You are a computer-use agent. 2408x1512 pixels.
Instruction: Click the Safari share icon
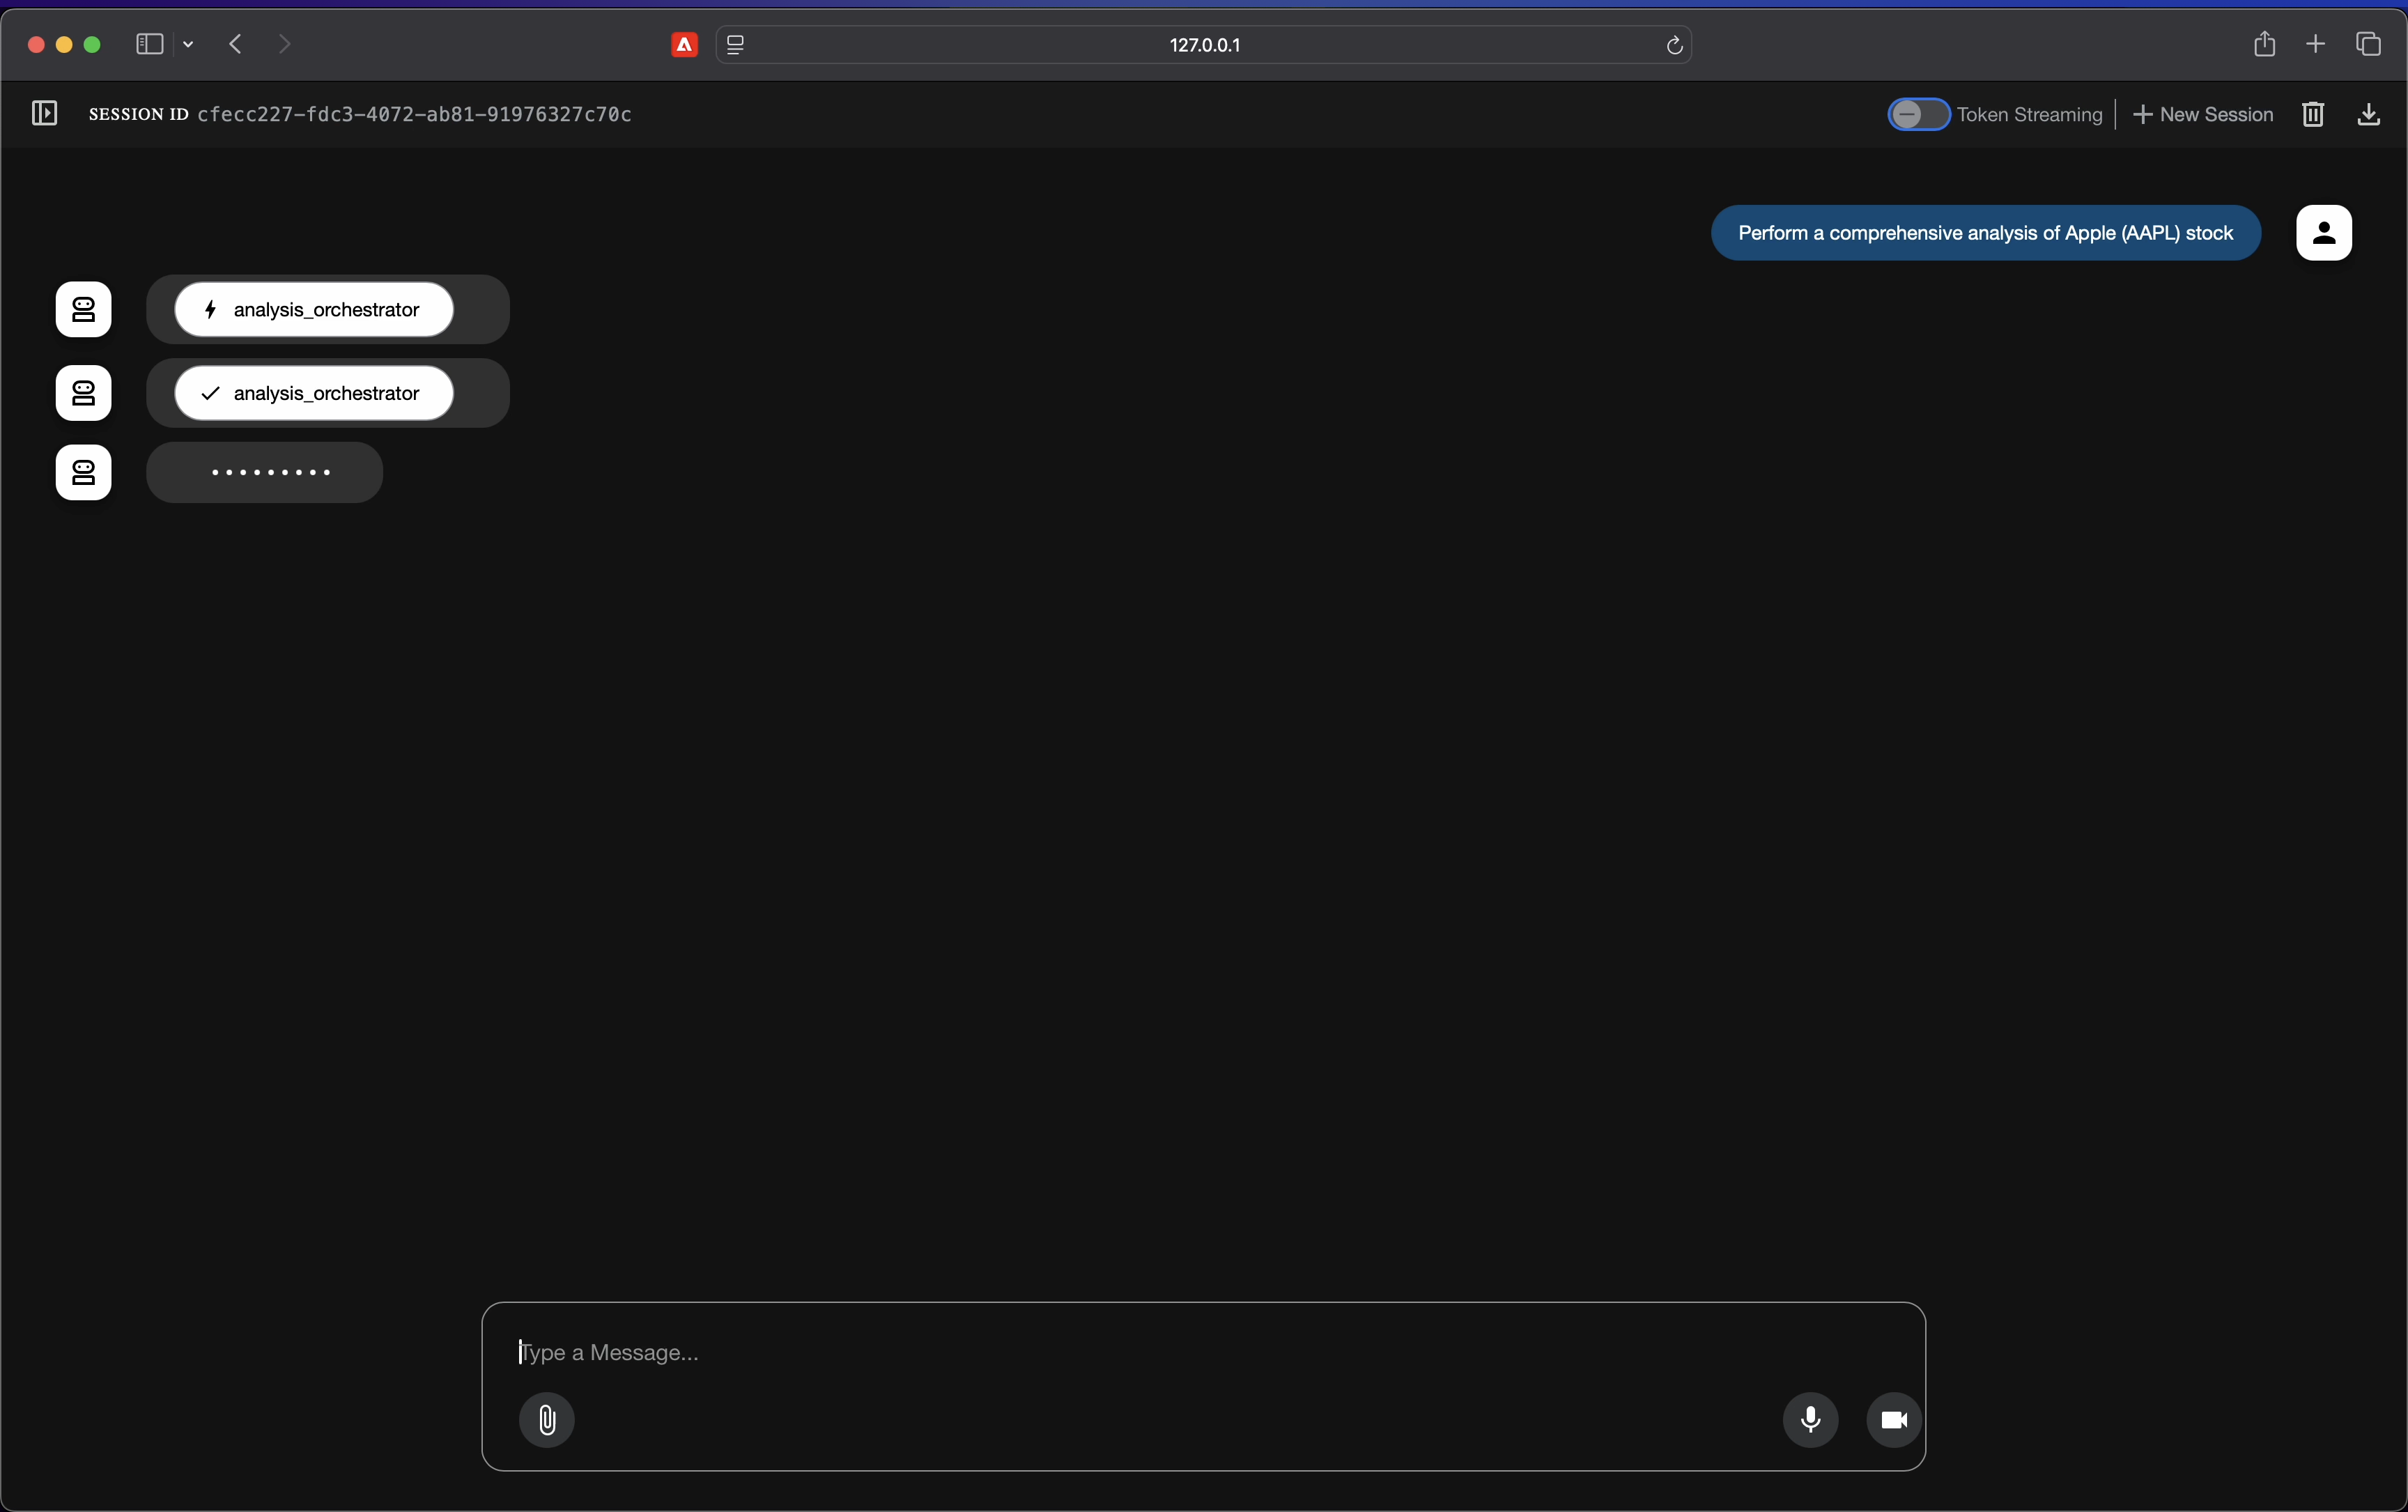click(2264, 44)
